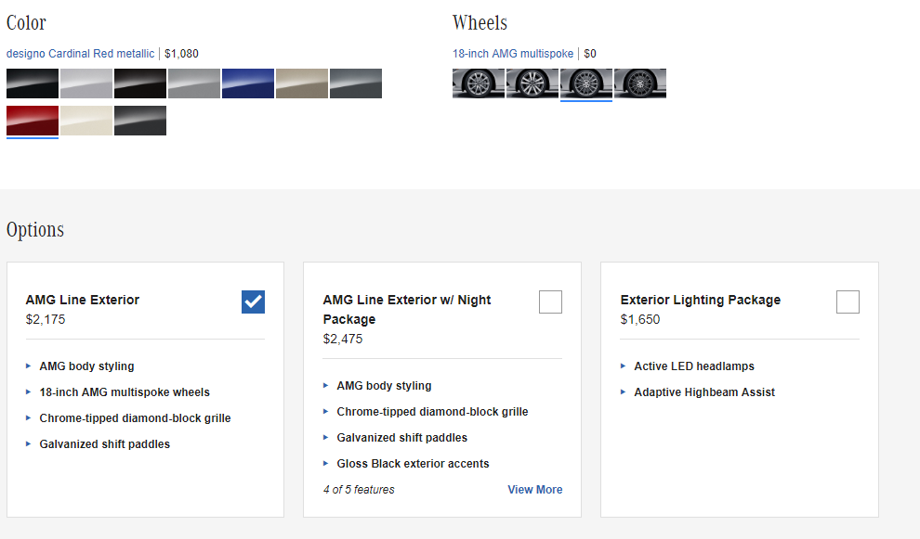Click the $1,650 price text
This screenshot has width=920, height=539.
click(x=640, y=319)
